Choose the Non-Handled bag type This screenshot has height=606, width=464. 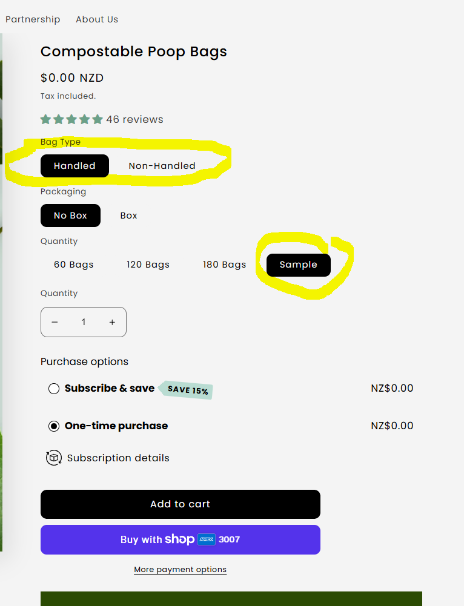pyautogui.click(x=162, y=166)
